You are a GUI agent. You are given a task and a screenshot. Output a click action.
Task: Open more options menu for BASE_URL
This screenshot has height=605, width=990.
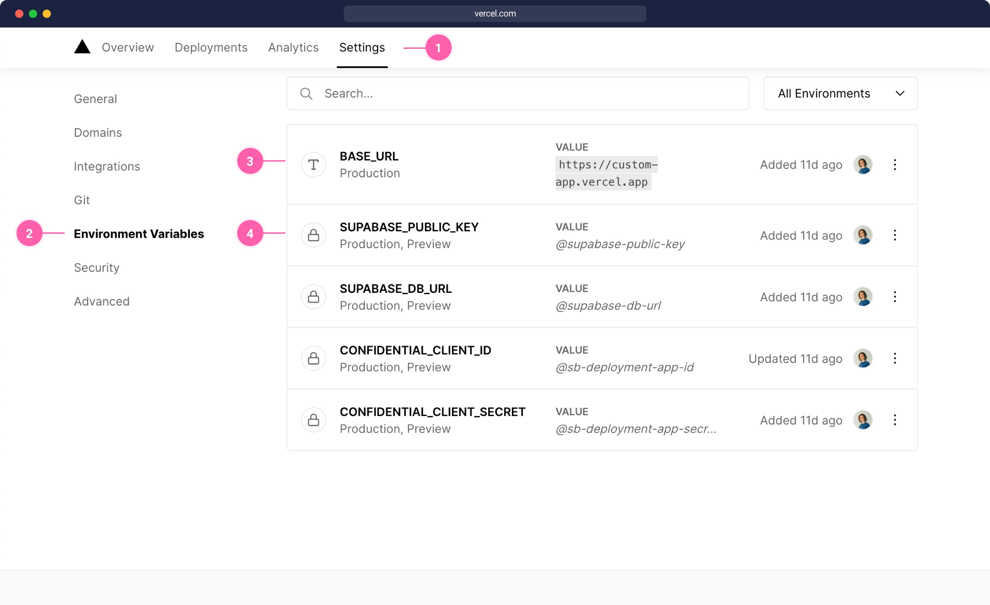click(895, 165)
